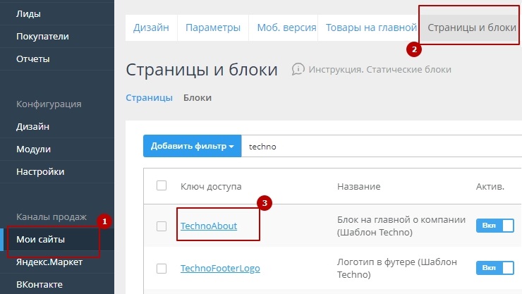The height and width of the screenshot is (294, 522).
Task: Switch to the Дизайн tab
Action: click(151, 28)
